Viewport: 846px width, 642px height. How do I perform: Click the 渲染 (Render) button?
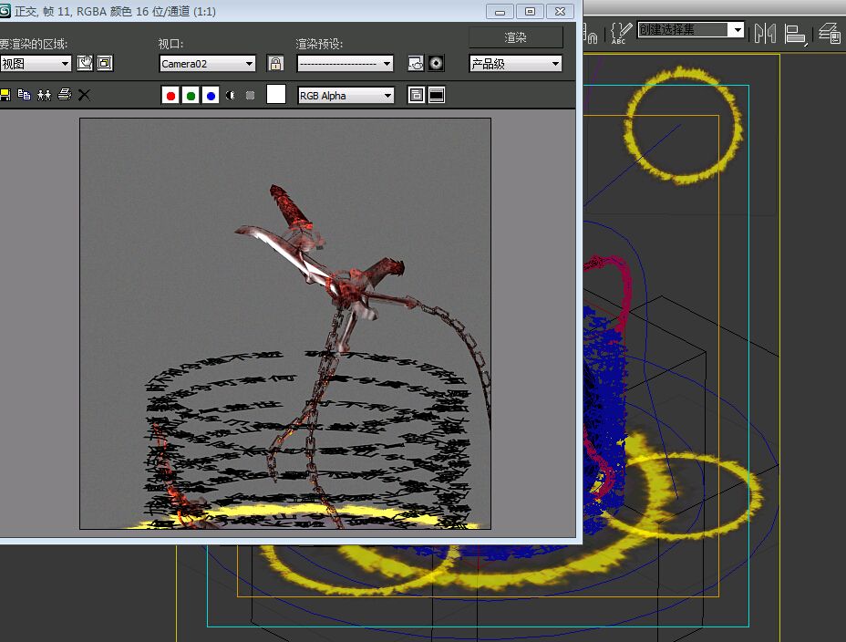515,37
